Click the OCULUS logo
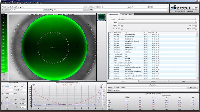200x112 pixels. pyautogui.click(x=185, y=8)
